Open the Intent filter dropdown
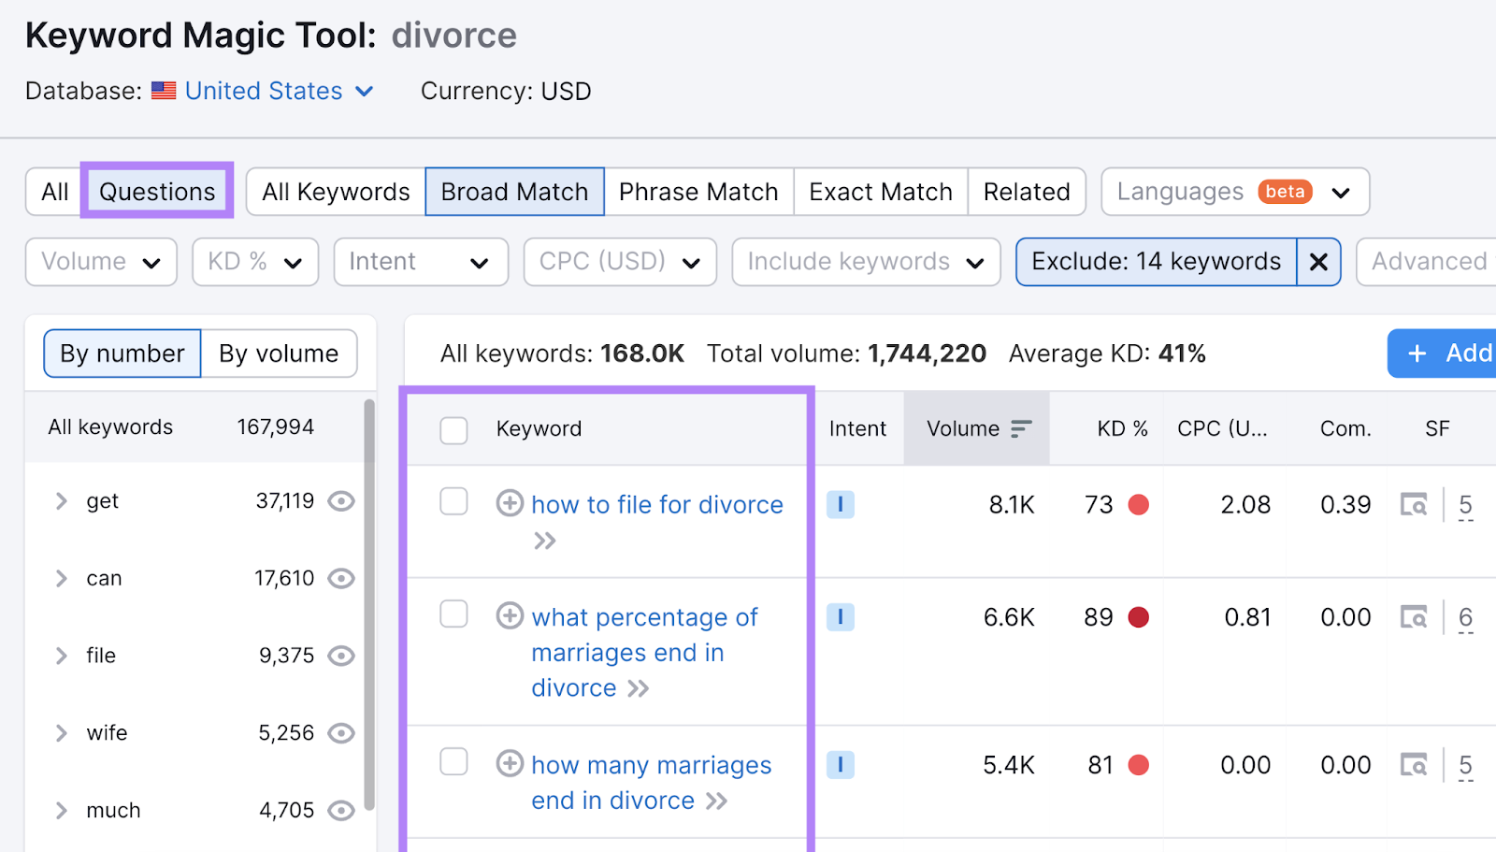This screenshot has height=852, width=1496. (421, 262)
